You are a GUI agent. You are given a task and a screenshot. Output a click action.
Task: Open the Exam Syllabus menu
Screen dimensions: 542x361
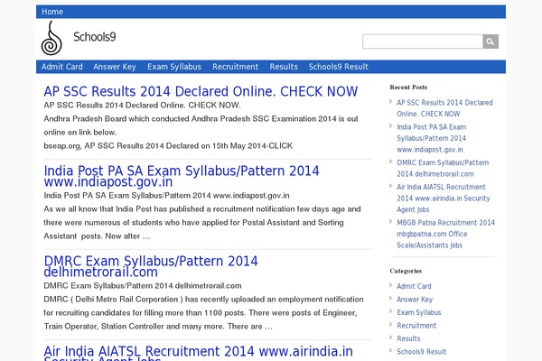click(174, 67)
